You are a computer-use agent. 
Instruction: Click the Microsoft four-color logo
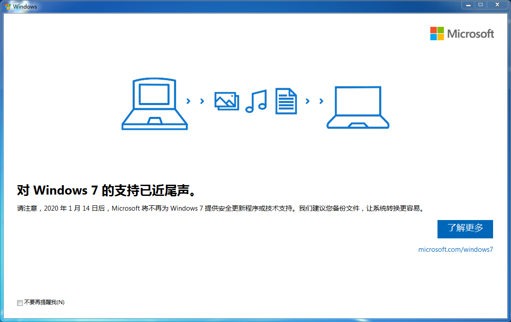[437, 34]
